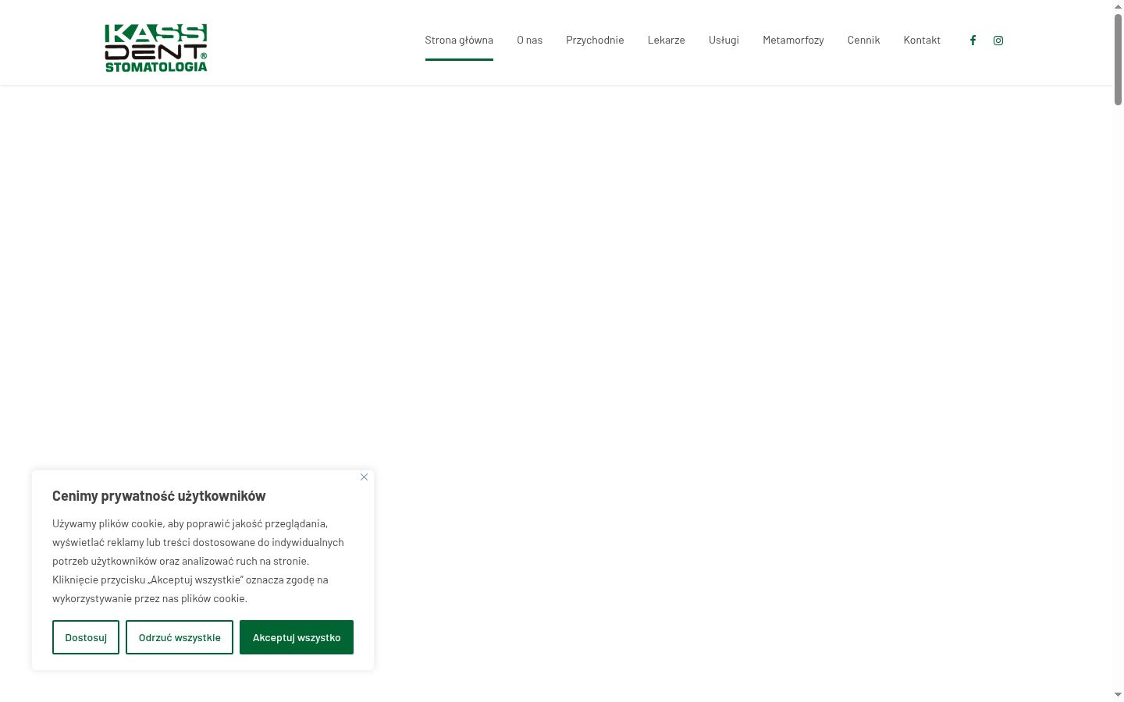Accept cookies with Akceptuj wszystko
Viewport: 1124px width, 702px height.
297,637
